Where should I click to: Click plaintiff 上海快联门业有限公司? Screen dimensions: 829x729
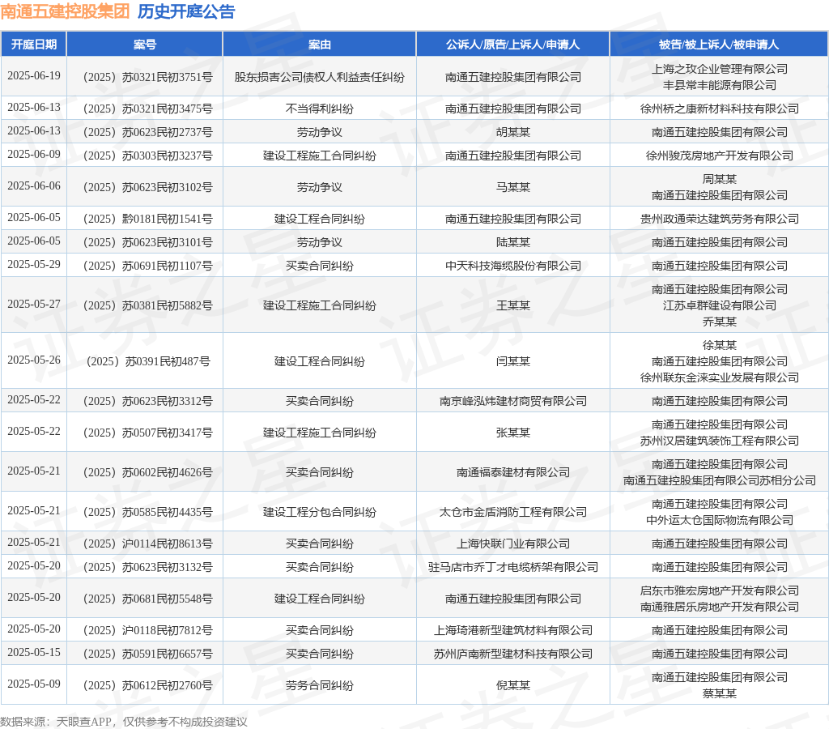(x=512, y=544)
